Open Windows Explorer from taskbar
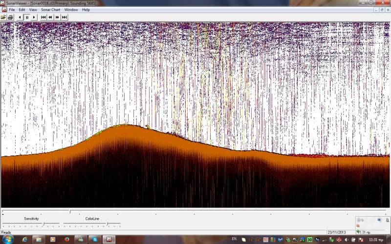This screenshot has height=244, width=391. [x=39, y=240]
